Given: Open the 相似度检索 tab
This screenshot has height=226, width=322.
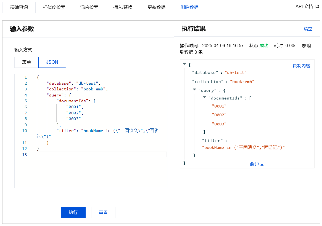Looking at the screenshot, I should 54,7.
